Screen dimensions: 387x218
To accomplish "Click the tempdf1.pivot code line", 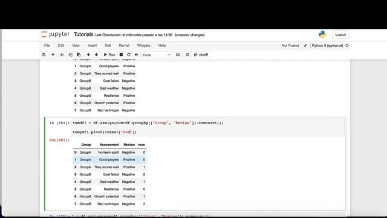I will 105,132.
